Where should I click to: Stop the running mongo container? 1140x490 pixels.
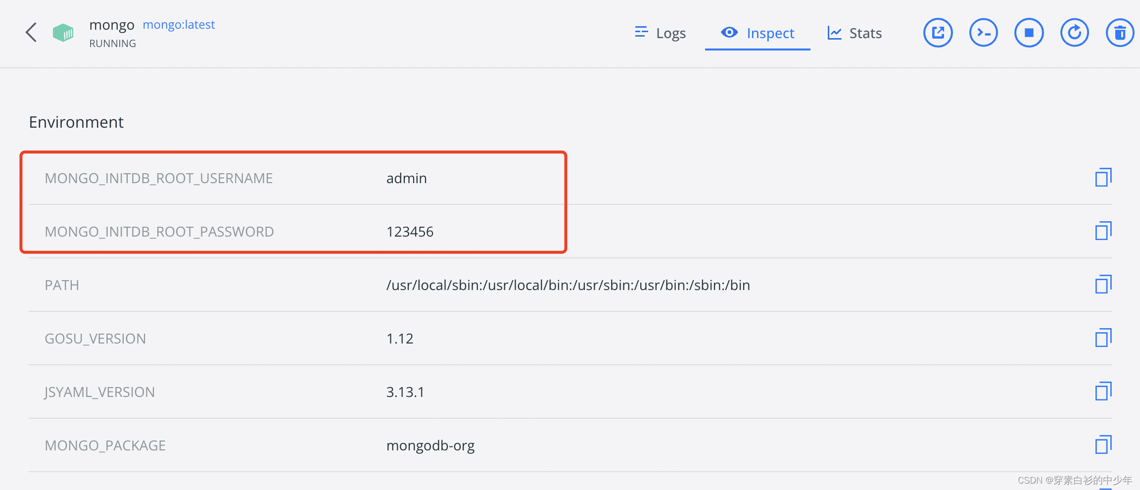pyautogui.click(x=1029, y=32)
